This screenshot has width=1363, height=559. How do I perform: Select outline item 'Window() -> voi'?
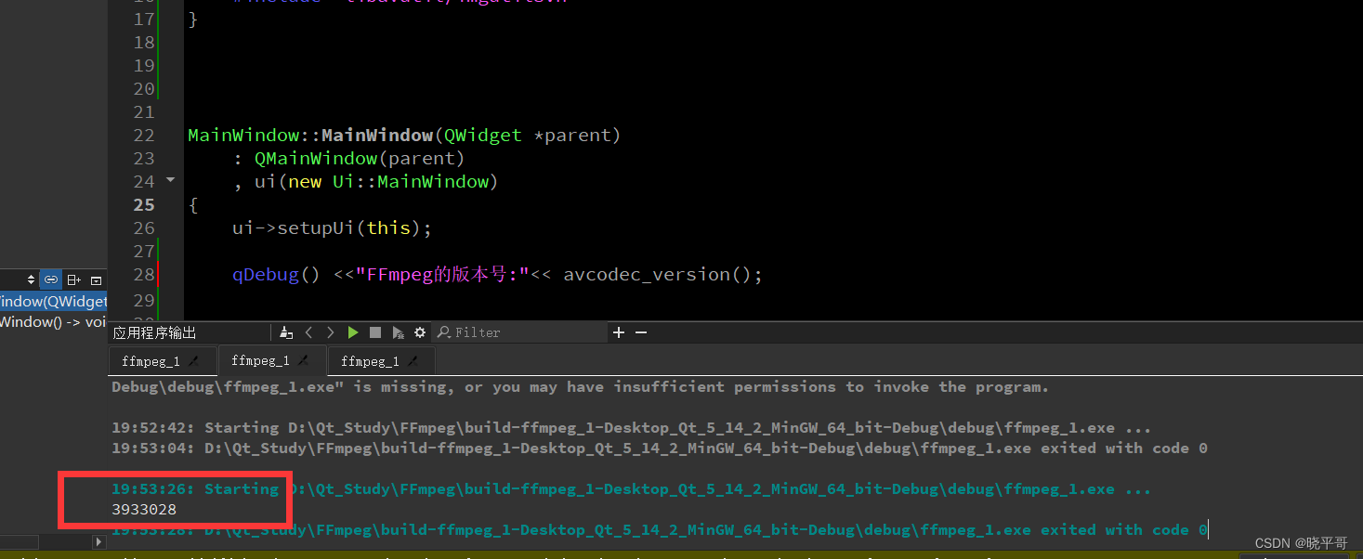(x=54, y=322)
